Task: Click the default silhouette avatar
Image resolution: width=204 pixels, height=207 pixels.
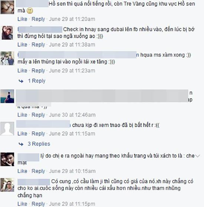Action: coord(7,128)
